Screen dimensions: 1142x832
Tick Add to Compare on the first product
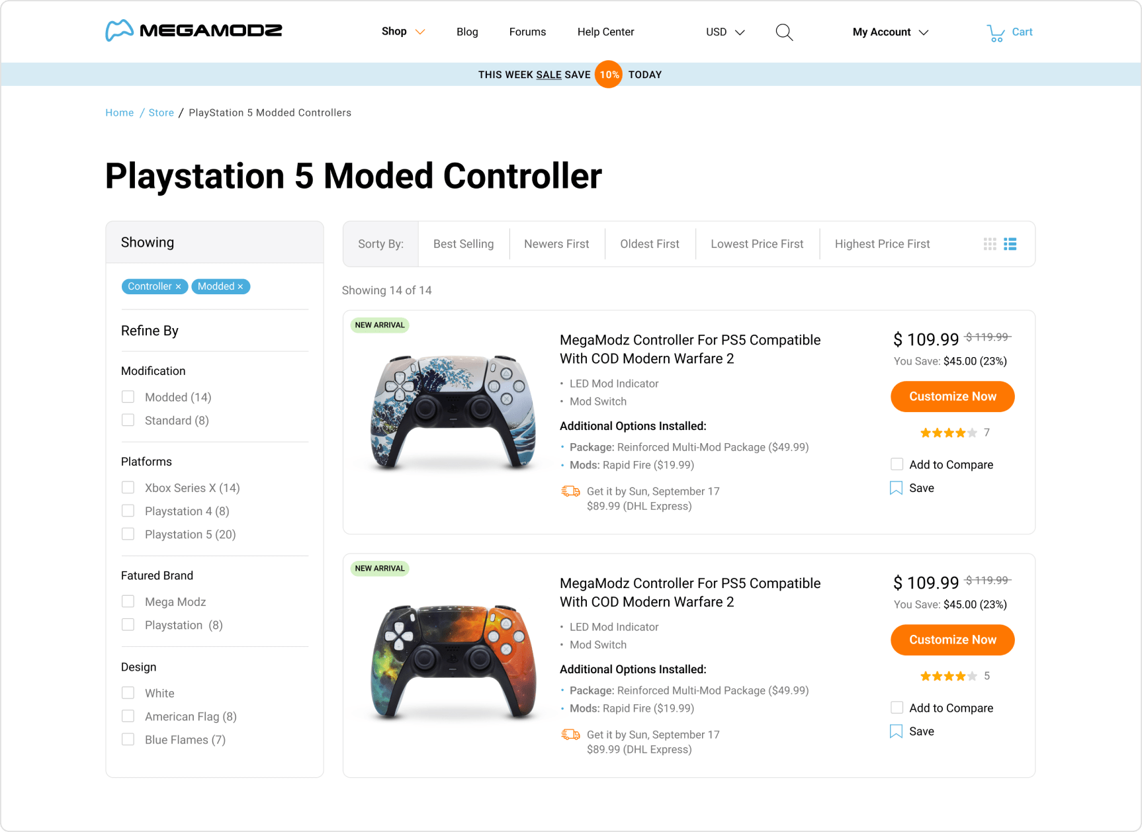click(897, 464)
